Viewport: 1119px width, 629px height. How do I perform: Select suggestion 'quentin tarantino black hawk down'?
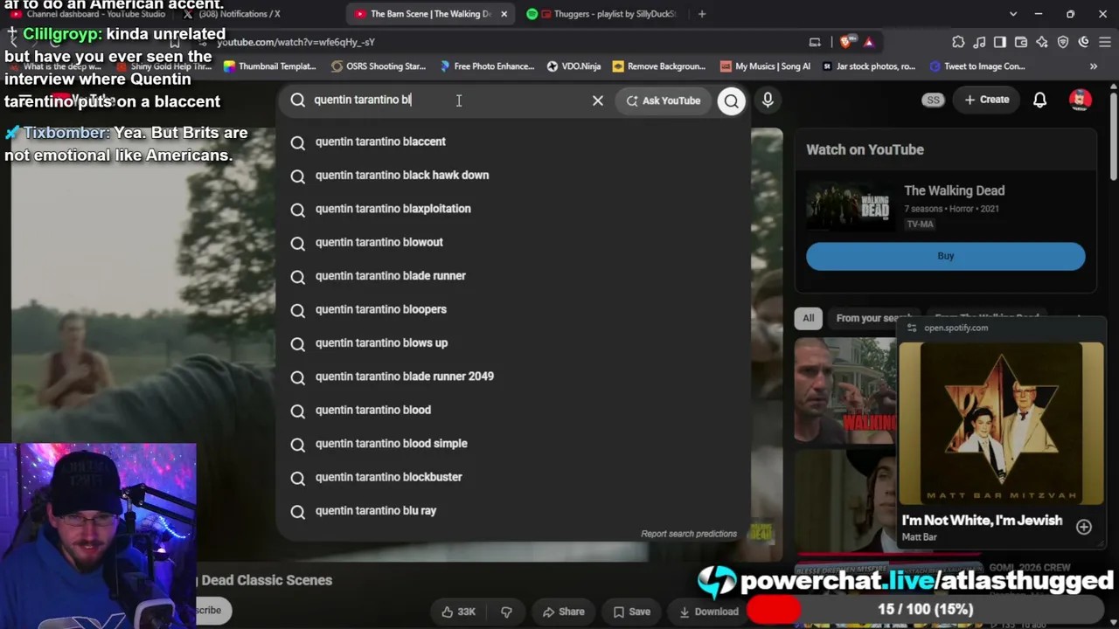tap(513, 175)
